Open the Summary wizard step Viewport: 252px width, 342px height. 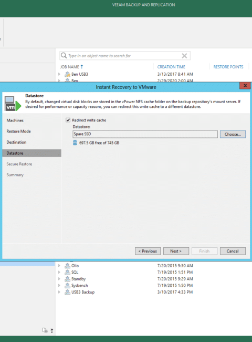tap(15, 175)
